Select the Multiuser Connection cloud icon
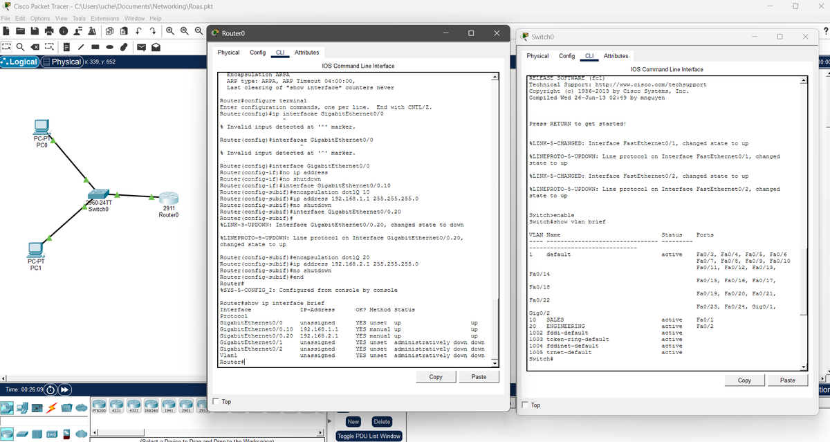Viewport: 830px width, 442px height. pos(81,407)
